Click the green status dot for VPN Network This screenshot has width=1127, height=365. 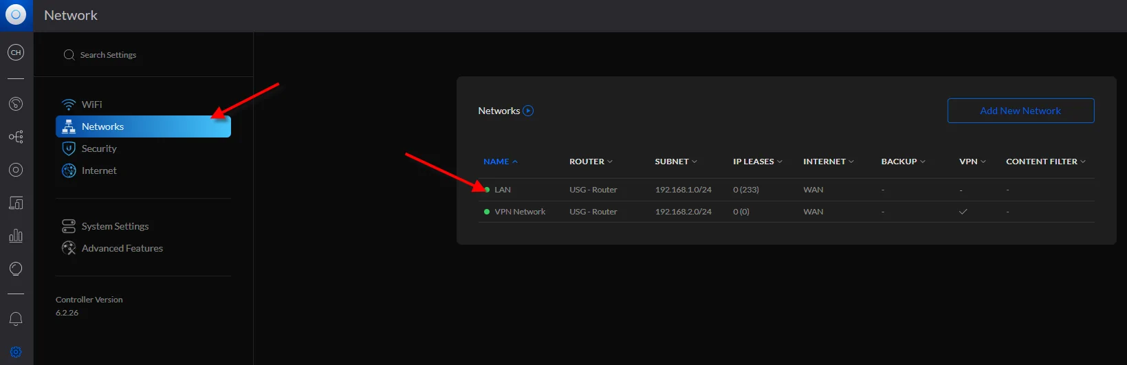click(487, 212)
